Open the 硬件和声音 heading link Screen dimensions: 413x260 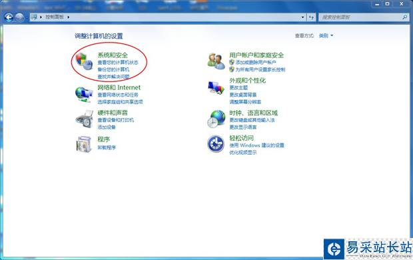(x=113, y=113)
